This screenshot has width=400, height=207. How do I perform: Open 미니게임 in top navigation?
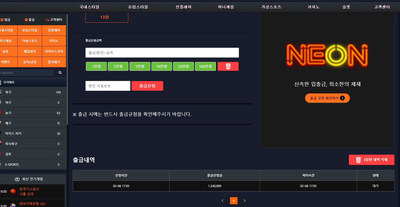coord(226,7)
